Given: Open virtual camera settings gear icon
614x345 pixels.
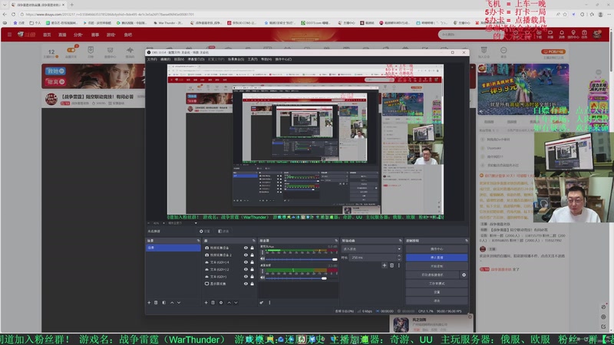Looking at the screenshot, I should pos(464,275).
